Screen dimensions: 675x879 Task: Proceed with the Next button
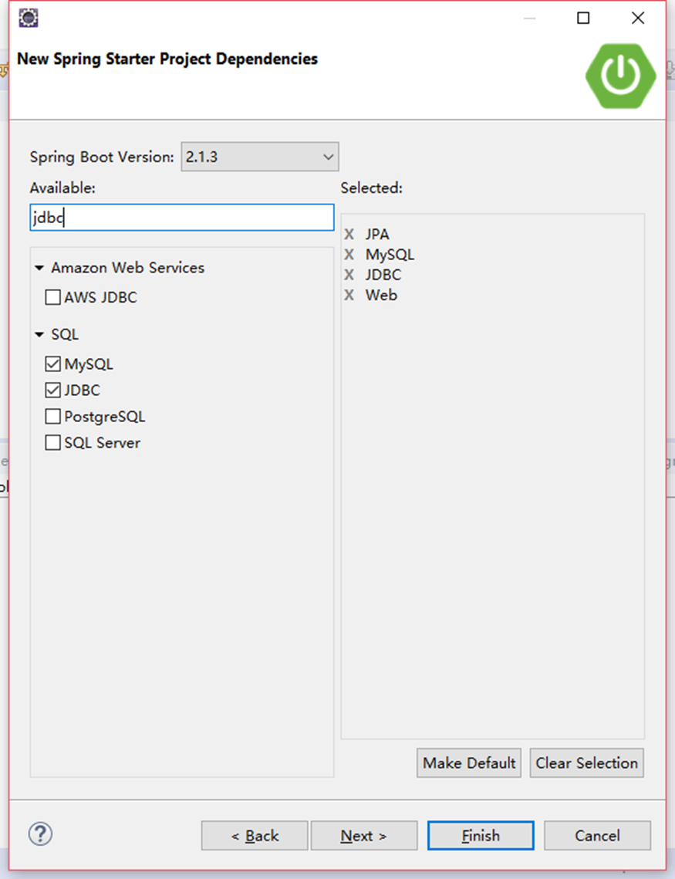point(363,836)
